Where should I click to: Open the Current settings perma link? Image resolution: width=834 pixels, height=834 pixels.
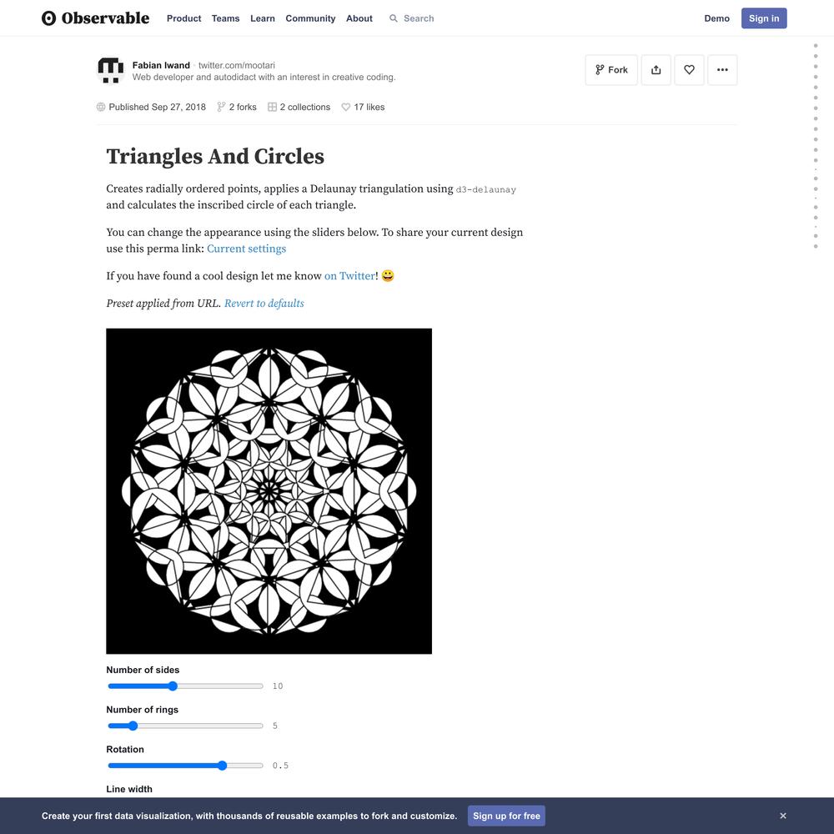[246, 249]
